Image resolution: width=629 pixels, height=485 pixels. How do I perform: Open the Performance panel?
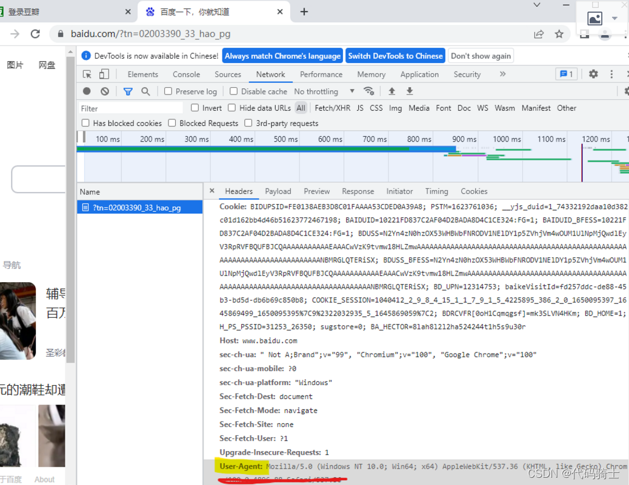pos(321,74)
